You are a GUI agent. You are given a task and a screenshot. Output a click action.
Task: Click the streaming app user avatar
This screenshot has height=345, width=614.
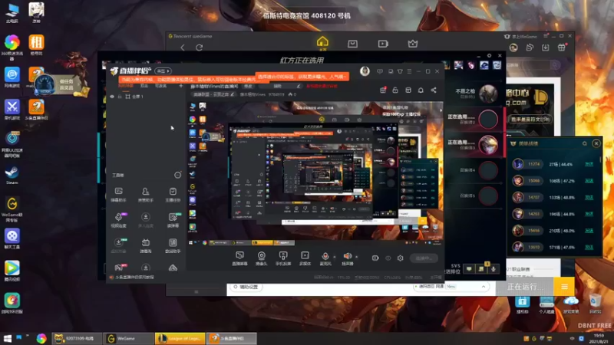click(365, 71)
